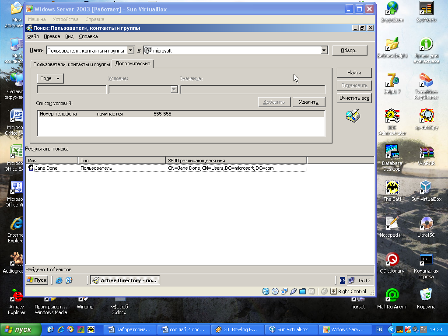Launch UltraISO desktop icon
448x336 pixels.
426,227
